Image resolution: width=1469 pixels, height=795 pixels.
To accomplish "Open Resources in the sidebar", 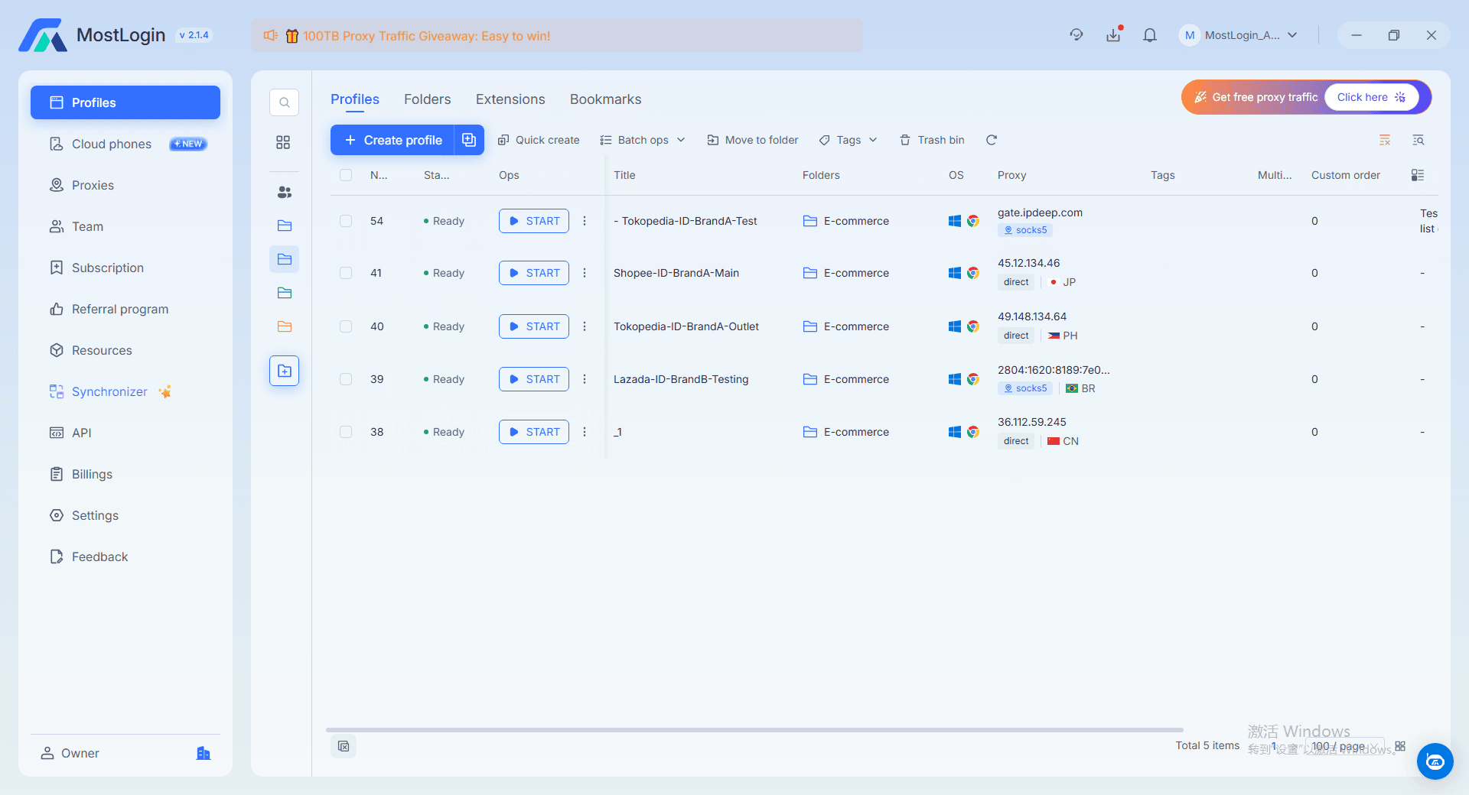I will click(x=125, y=350).
